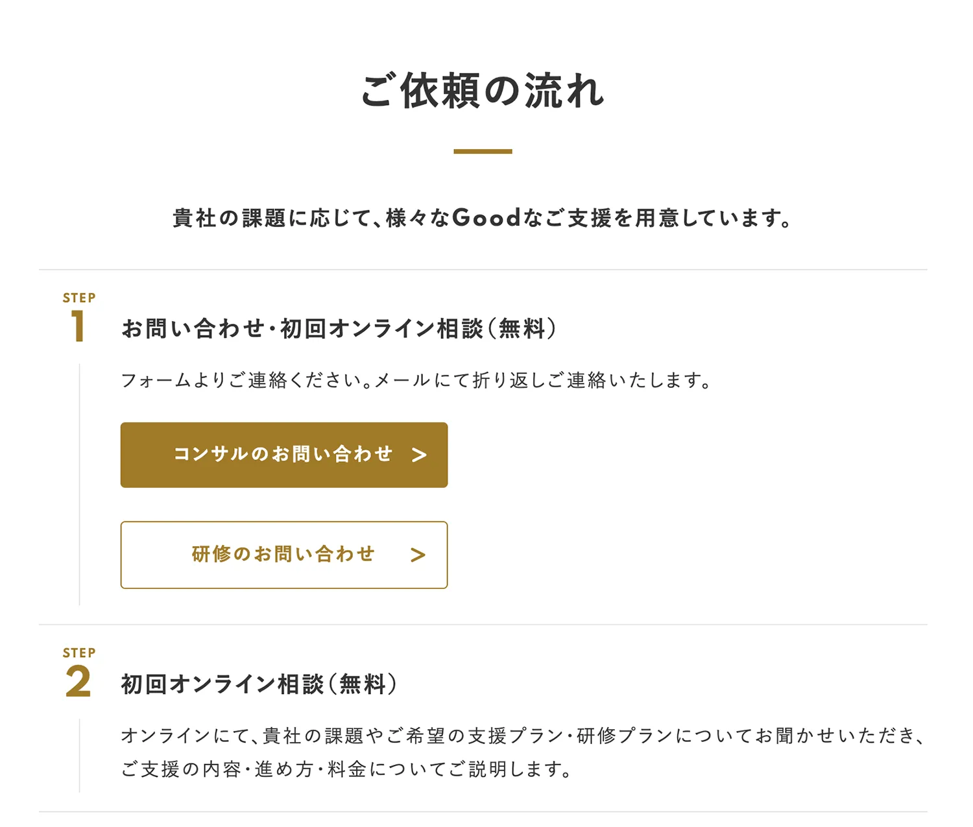This screenshot has width=973, height=827.
Task: Click the large gold number 2
Action: pos(78,682)
